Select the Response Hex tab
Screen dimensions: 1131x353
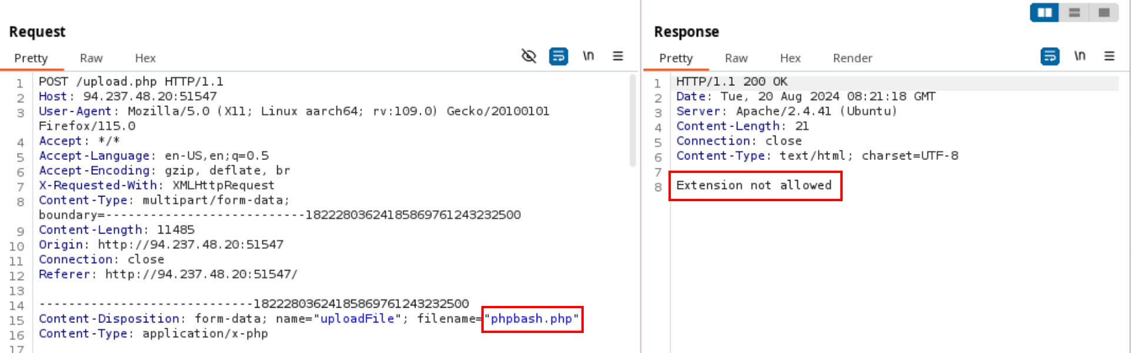[x=790, y=58]
